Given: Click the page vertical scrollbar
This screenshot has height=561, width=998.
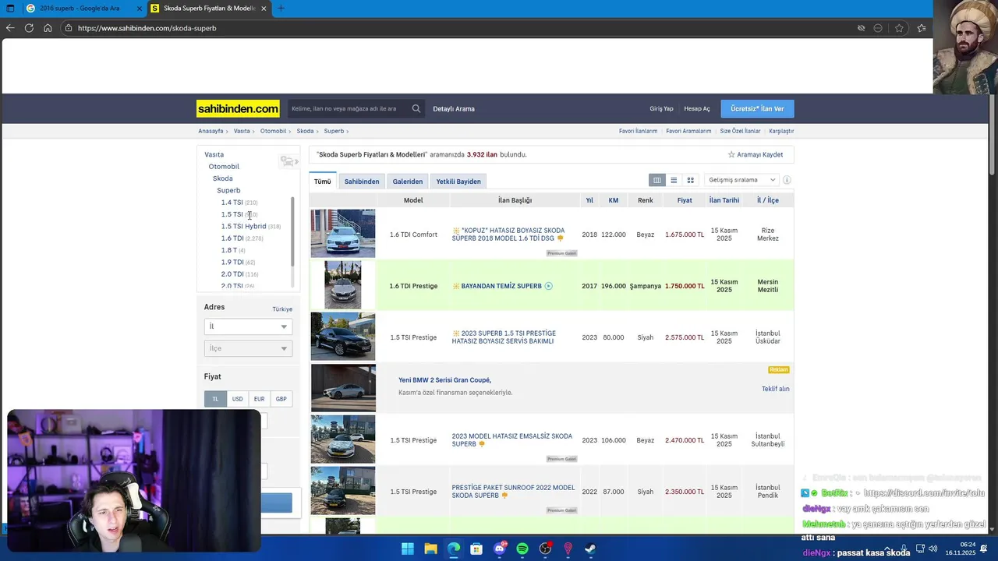Looking at the screenshot, I should (x=993, y=136).
